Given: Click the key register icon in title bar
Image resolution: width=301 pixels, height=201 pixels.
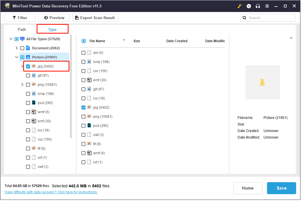Looking at the screenshot, I should tap(239, 6).
